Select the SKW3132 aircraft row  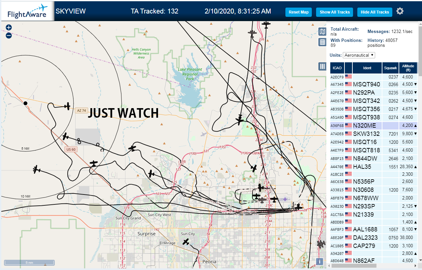point(374,134)
